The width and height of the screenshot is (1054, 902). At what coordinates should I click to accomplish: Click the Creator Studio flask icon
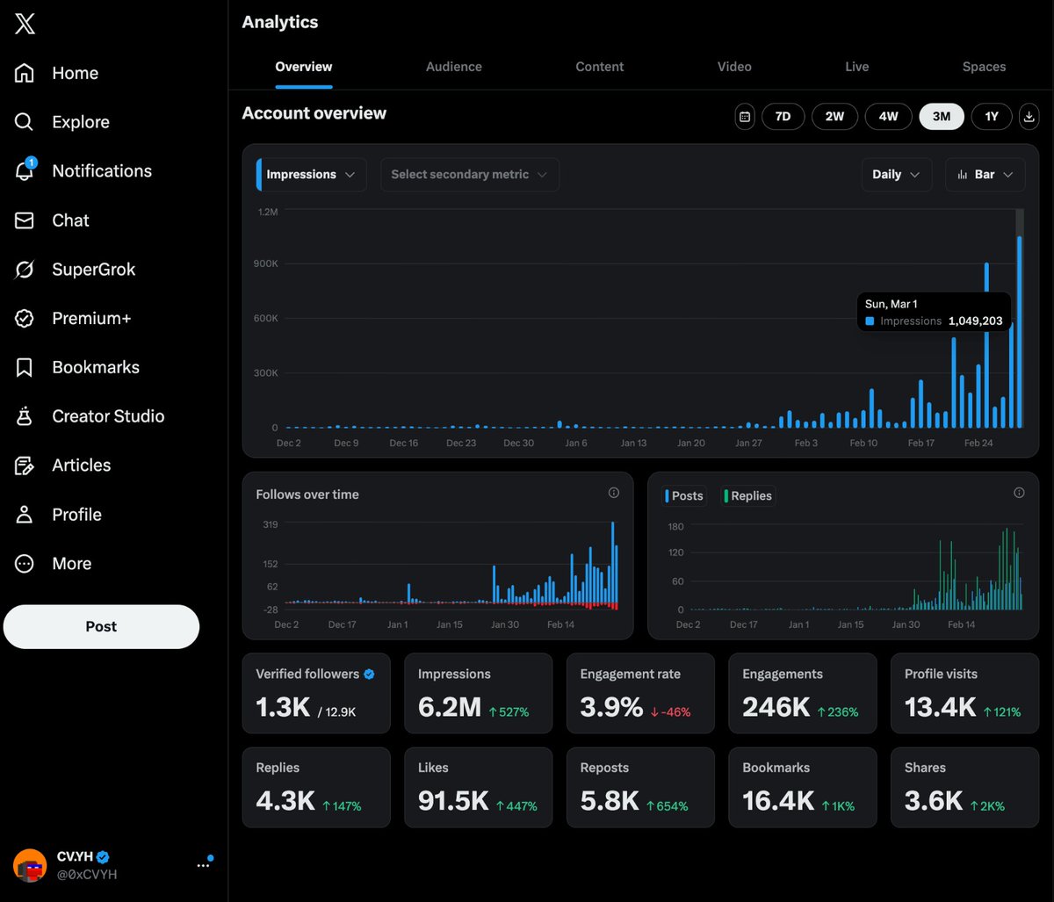25,416
